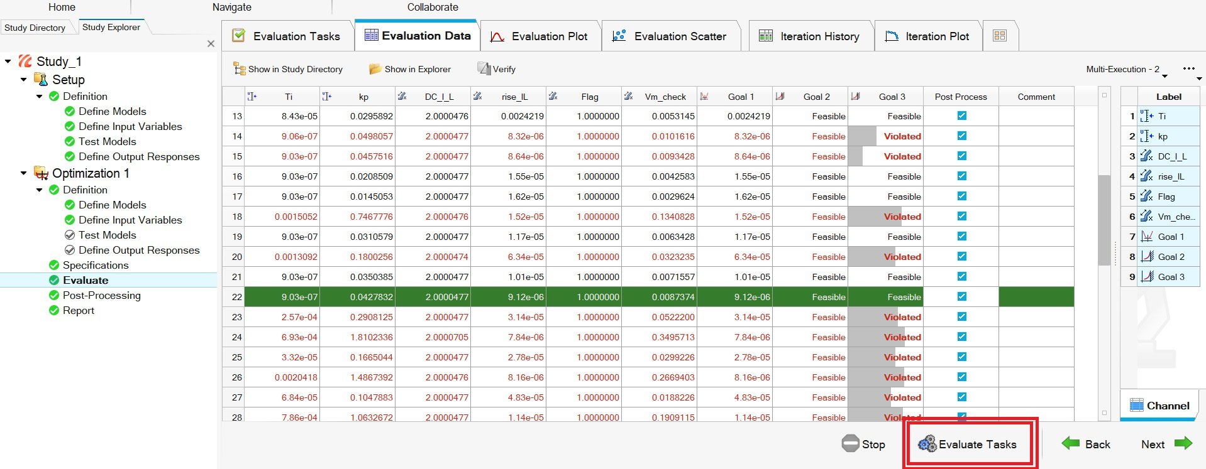Select the Specifications tree item
The width and height of the screenshot is (1206, 469).
[96, 265]
